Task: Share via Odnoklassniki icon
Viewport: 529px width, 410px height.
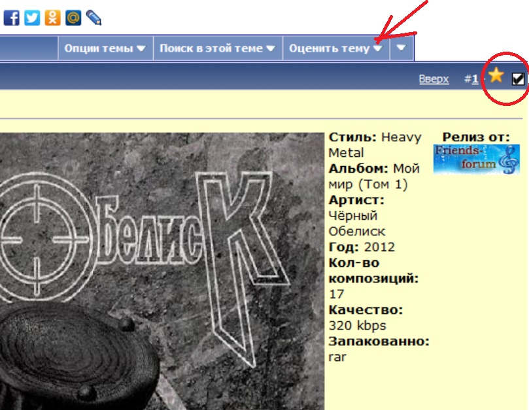Action: 52,18
